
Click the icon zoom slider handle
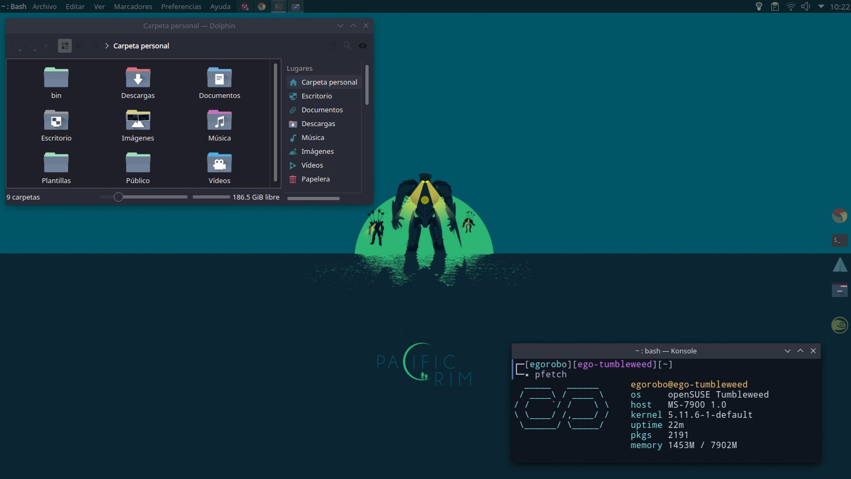click(x=119, y=197)
